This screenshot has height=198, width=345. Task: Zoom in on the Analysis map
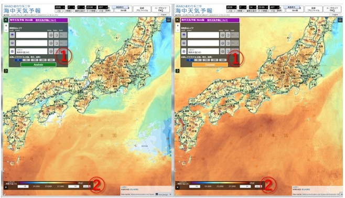click(x=6, y=26)
